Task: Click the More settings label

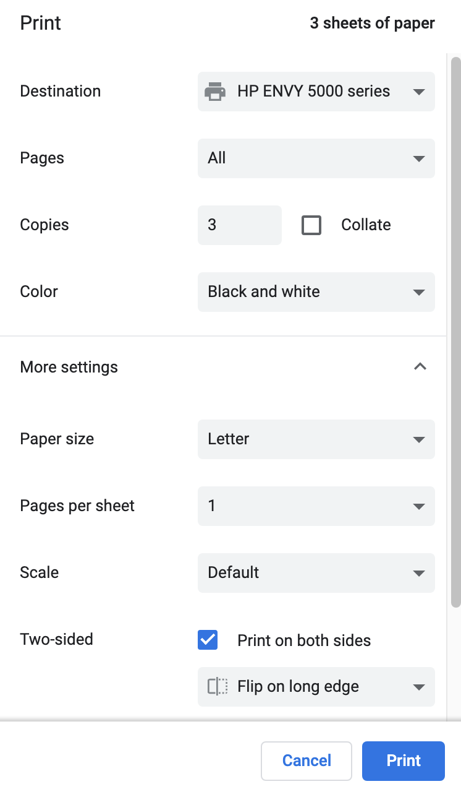Action: [69, 367]
